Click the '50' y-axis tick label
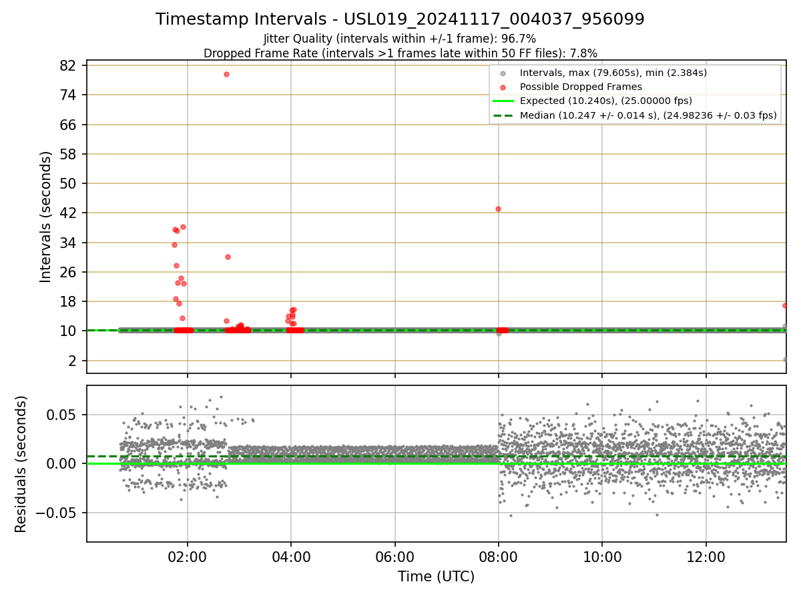The height and width of the screenshot is (600, 801). tap(69, 183)
